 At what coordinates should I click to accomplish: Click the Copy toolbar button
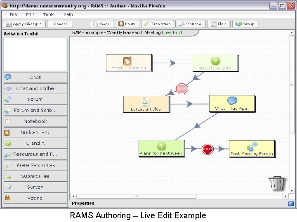pyautogui.click(x=102, y=24)
